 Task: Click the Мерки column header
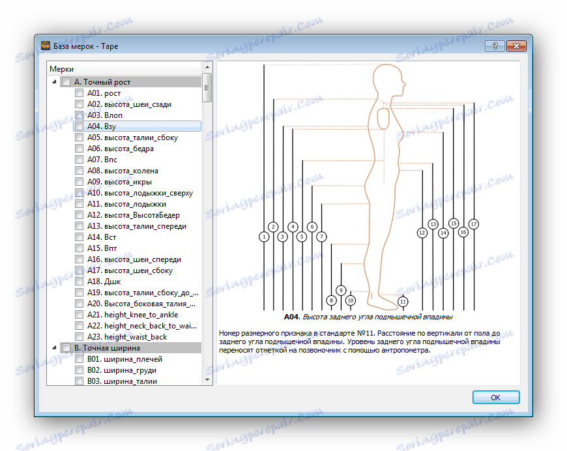tap(124, 68)
